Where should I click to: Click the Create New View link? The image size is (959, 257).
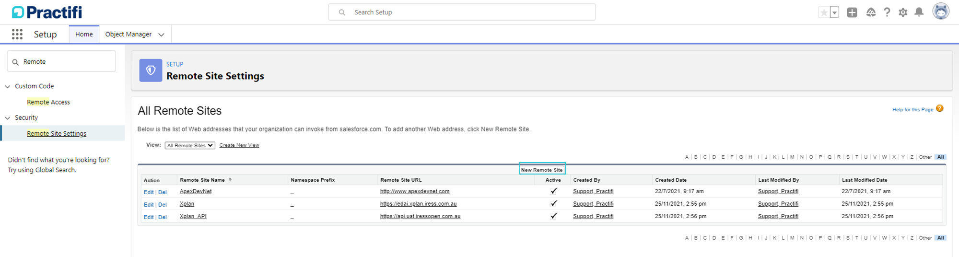pos(239,145)
